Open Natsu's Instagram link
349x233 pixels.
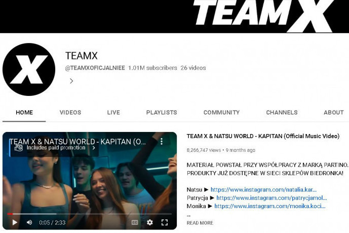pyautogui.click(x=263, y=190)
